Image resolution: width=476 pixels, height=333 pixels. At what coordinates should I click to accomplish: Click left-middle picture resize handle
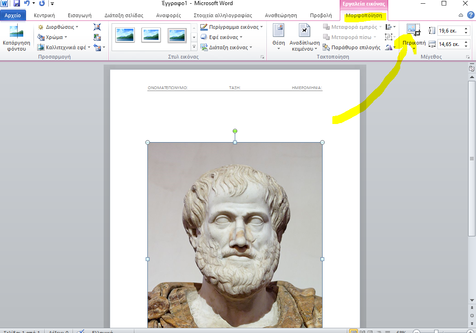147,259
